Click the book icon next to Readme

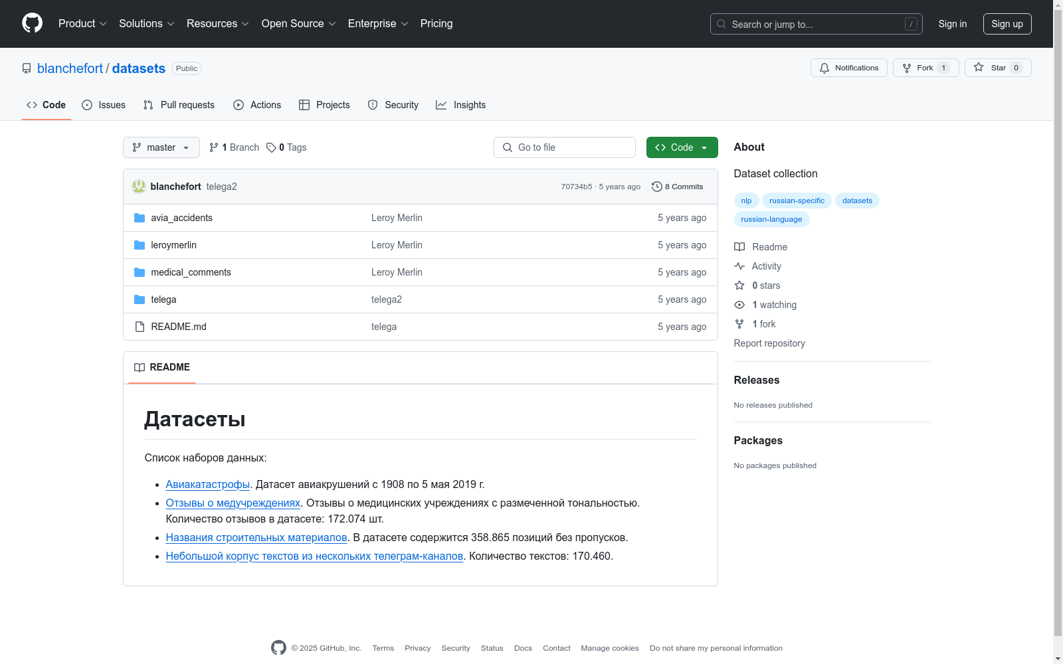(x=739, y=247)
